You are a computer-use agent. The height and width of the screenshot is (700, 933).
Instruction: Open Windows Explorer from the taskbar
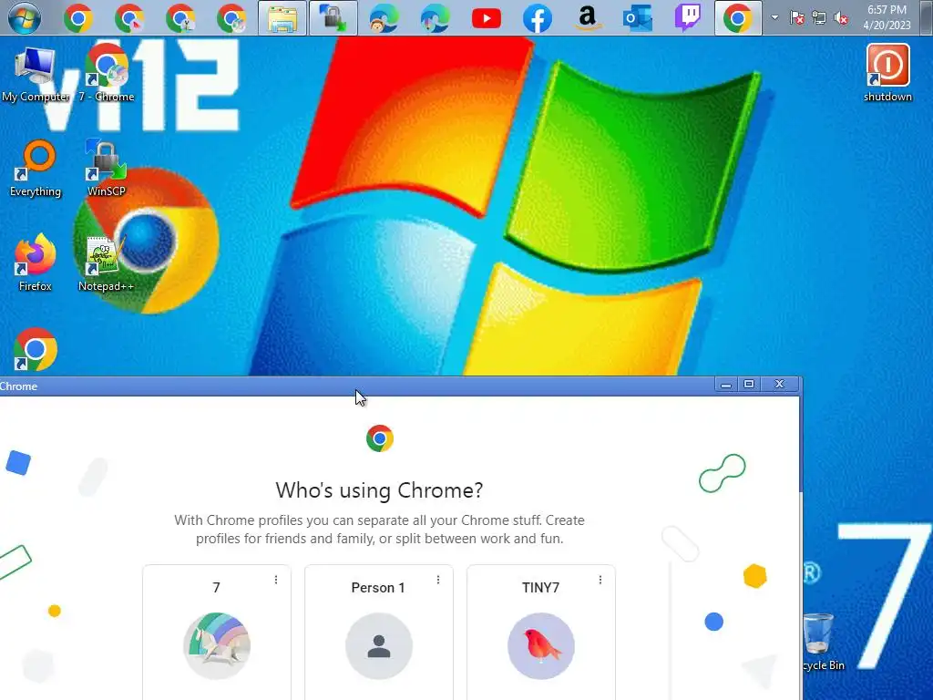[282, 18]
